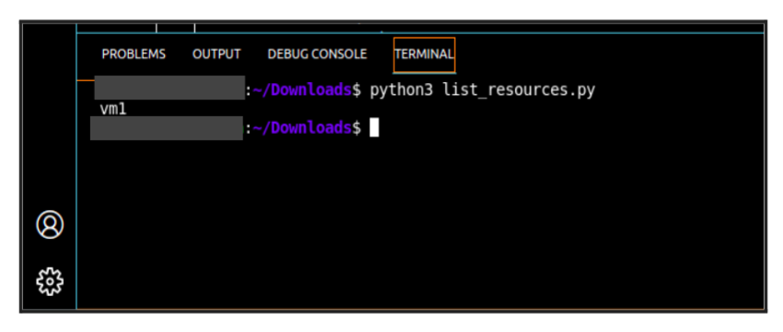783x332 pixels.
Task: Open the Accounts icon in activity bar
Action: point(50,224)
